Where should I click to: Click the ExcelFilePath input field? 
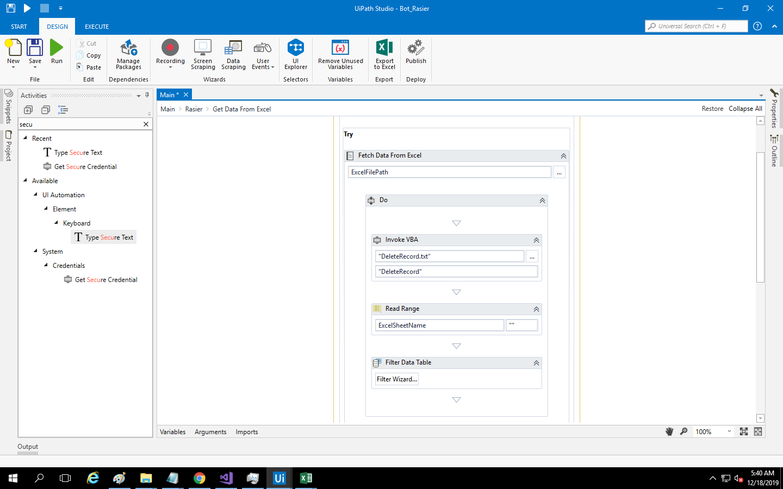click(449, 172)
